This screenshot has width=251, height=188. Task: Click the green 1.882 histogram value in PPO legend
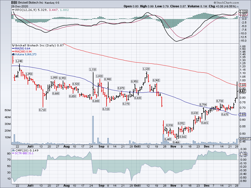click(64, 10)
